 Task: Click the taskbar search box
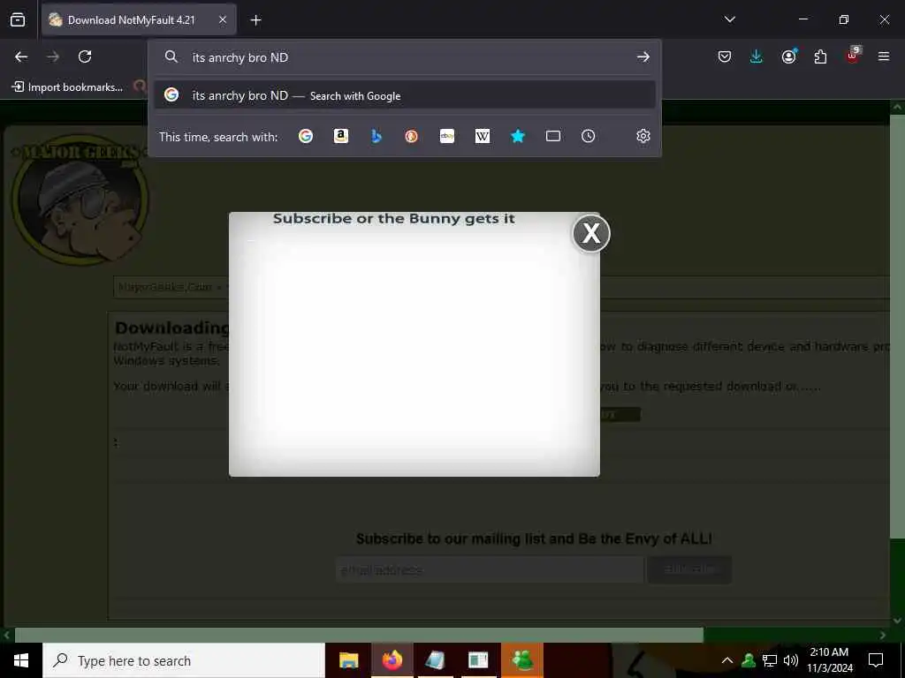coord(184,660)
